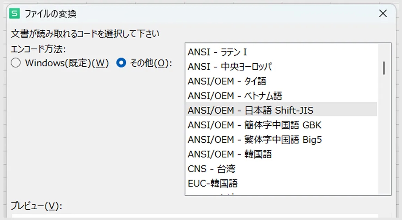Choose ANSI/OEM - 繁体字中国語 Big5

coord(281,140)
